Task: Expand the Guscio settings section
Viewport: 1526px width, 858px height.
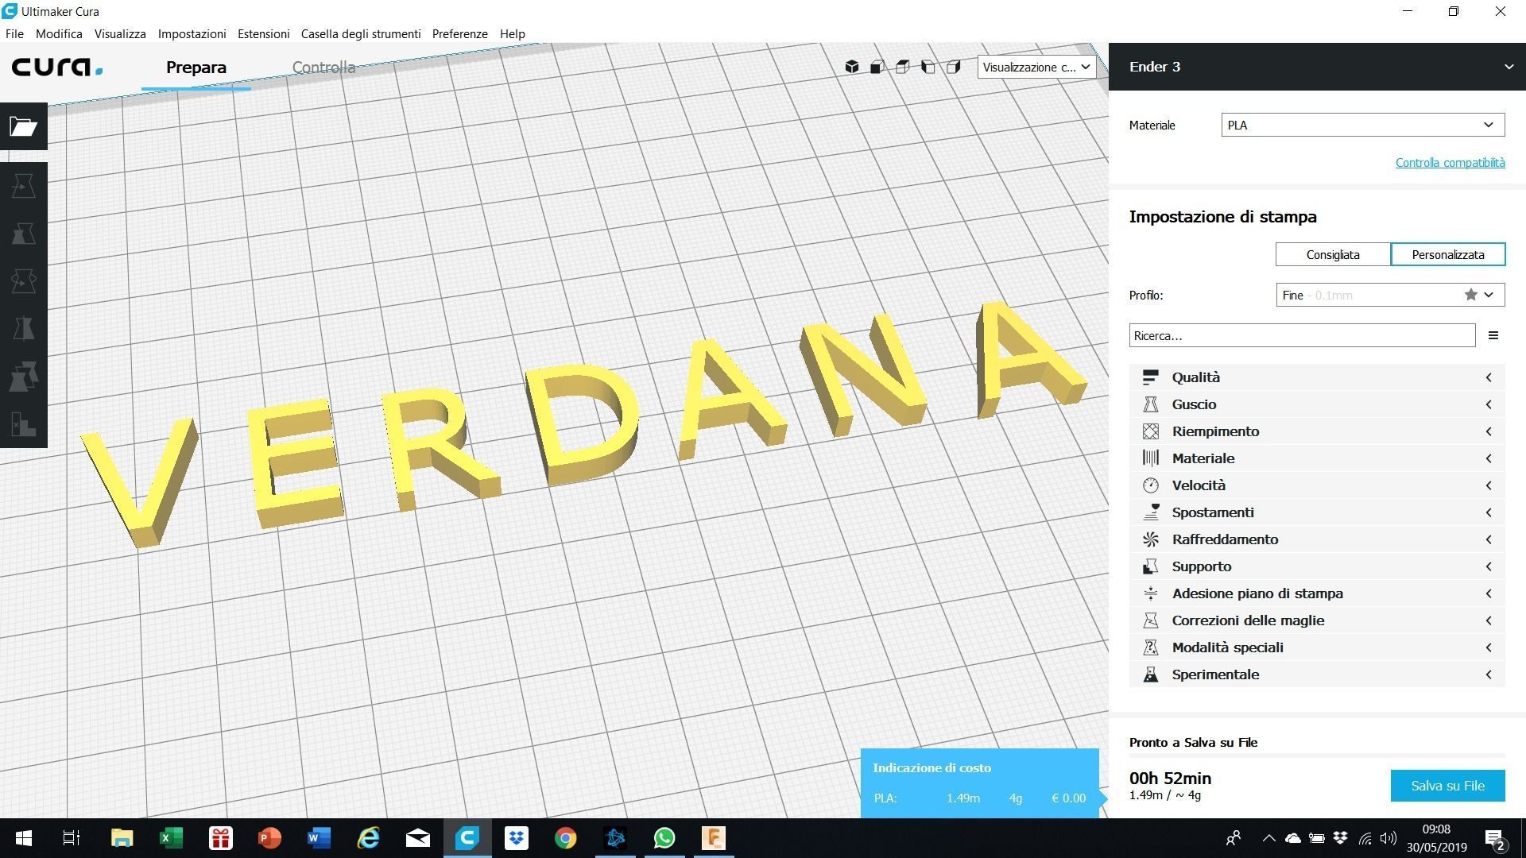Action: point(1317,404)
